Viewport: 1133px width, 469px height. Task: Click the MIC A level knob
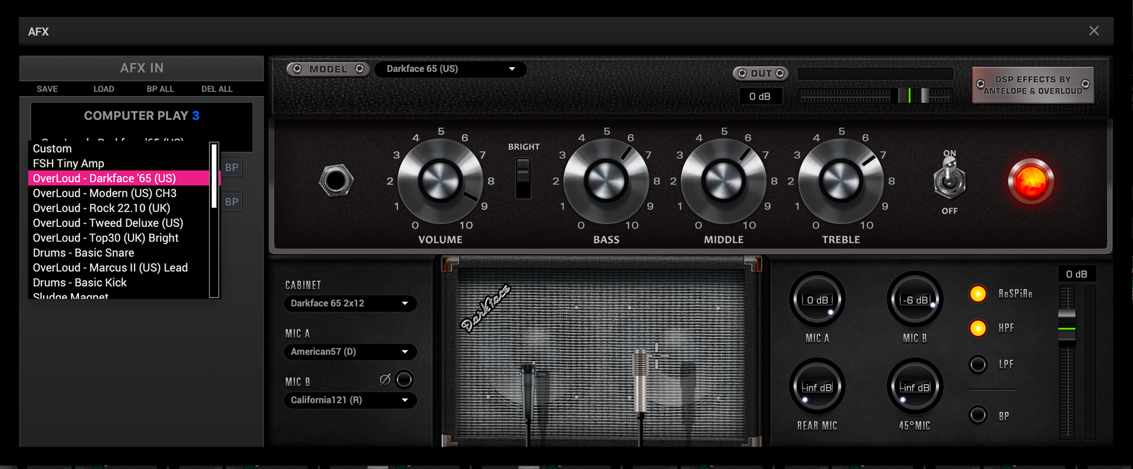[x=817, y=299]
